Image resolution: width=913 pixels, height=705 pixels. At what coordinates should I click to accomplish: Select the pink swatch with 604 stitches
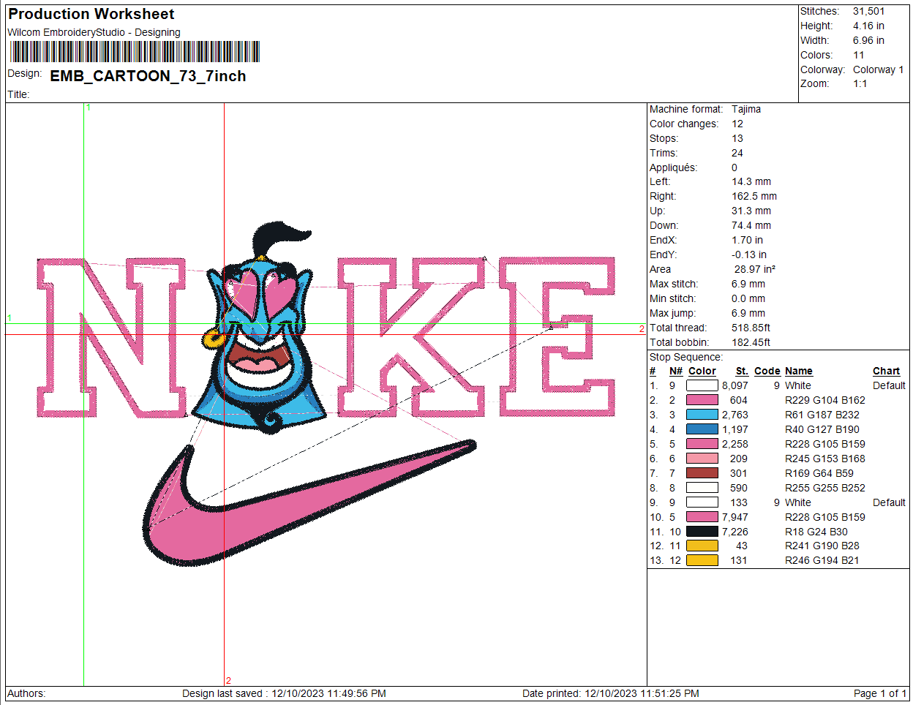coord(702,400)
